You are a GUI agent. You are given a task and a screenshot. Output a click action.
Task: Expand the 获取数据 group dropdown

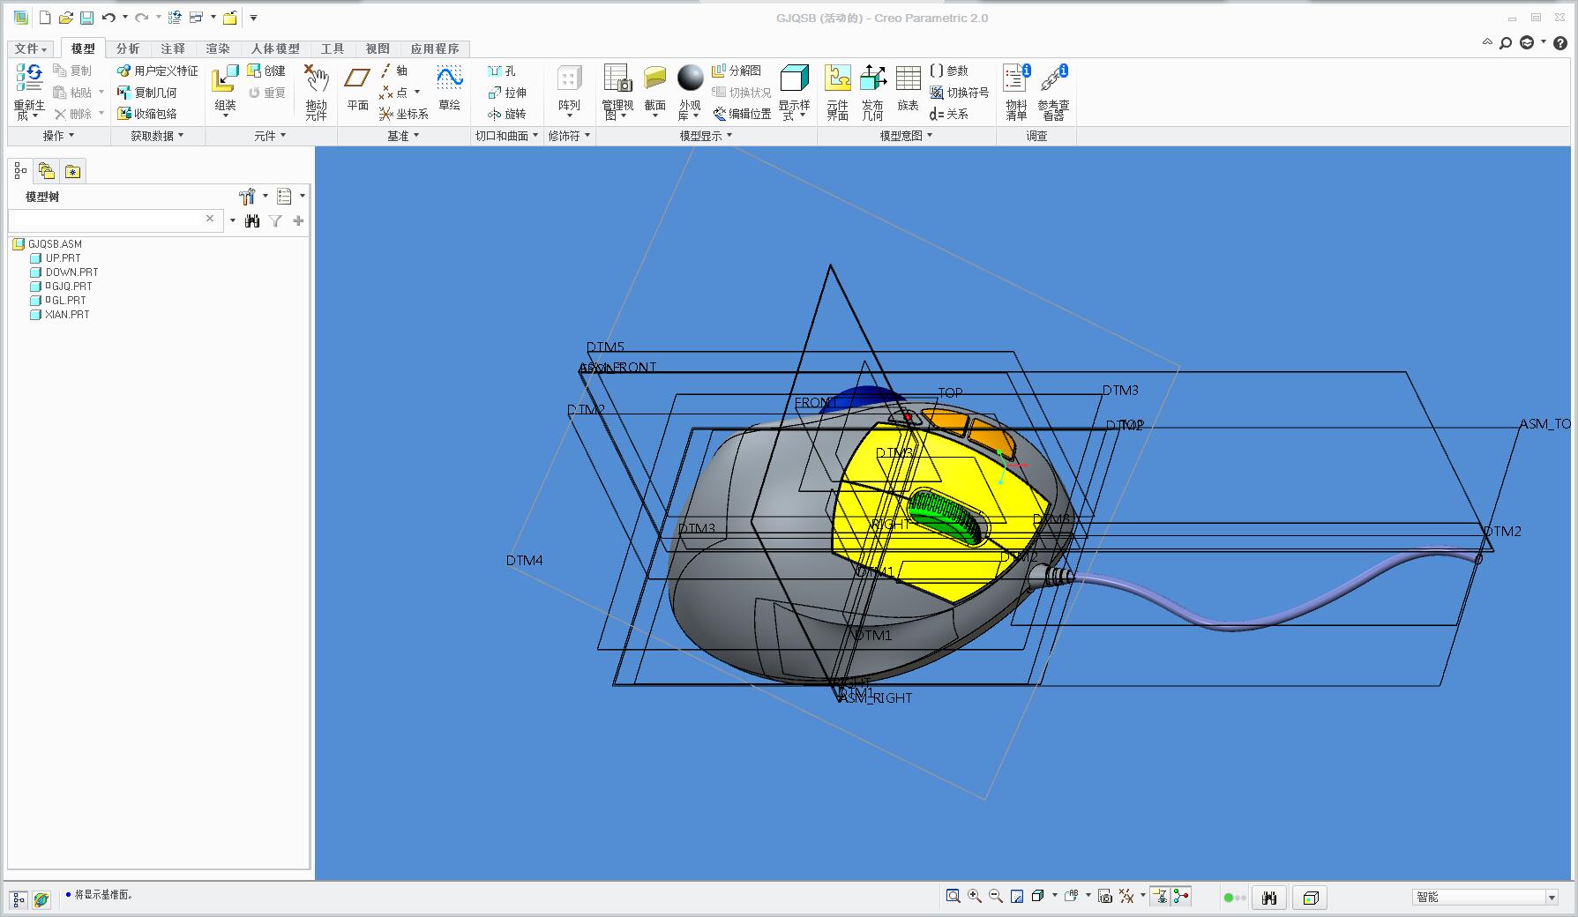[157, 136]
